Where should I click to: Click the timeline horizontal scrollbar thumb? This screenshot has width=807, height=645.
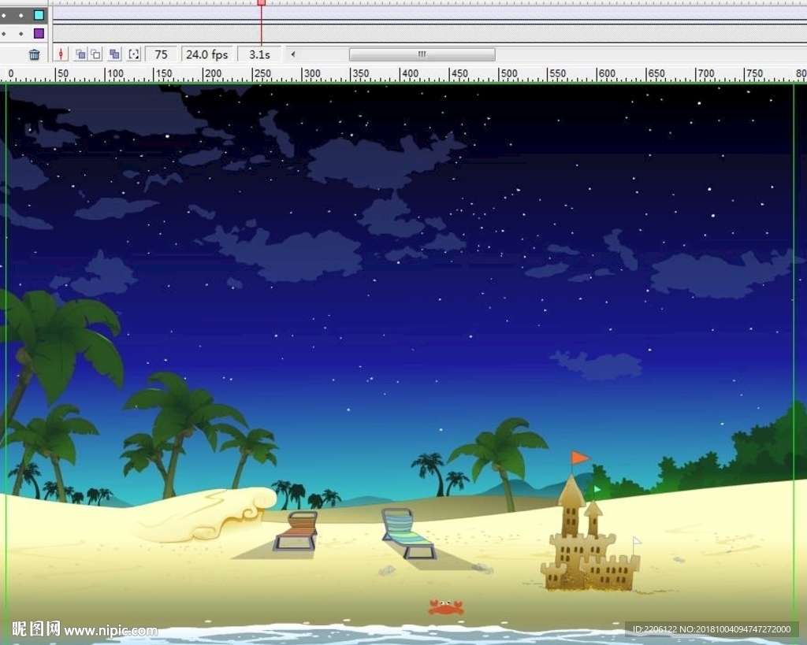point(422,54)
